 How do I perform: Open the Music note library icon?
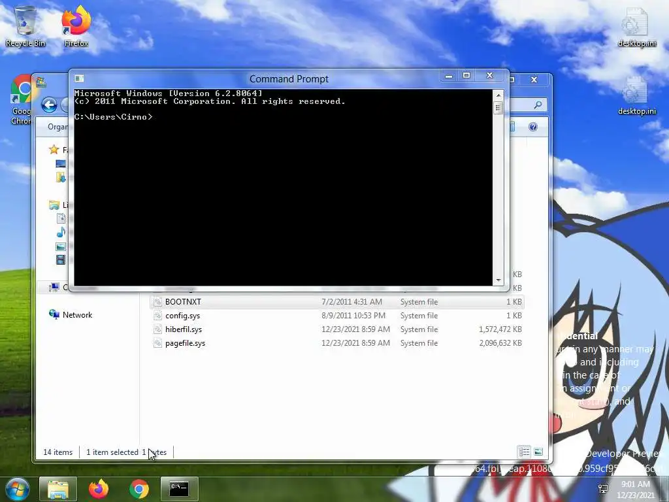pyautogui.click(x=61, y=232)
